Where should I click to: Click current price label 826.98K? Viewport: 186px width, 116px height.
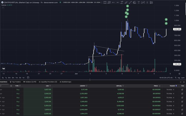177,29
